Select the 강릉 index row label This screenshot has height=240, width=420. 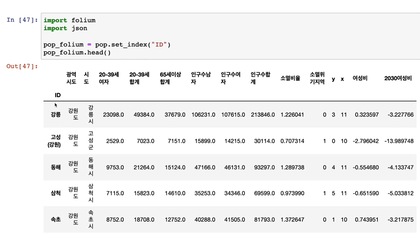(56, 115)
